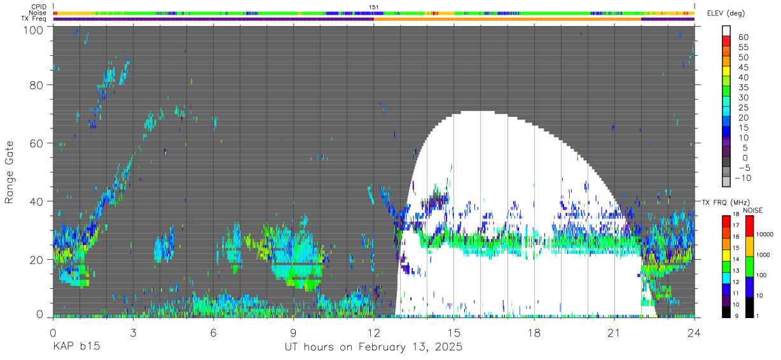Pick the black bottom swatch of the TX FRQ bar
Viewport: 781px width, 360px height.
726,311
